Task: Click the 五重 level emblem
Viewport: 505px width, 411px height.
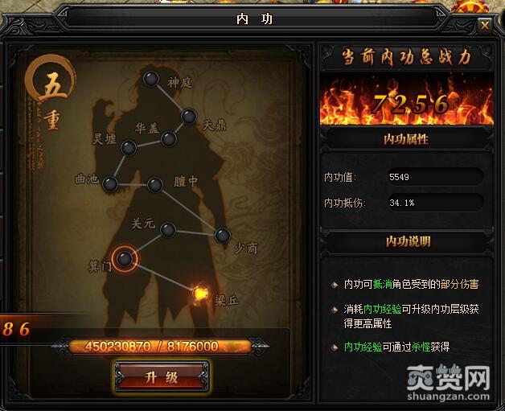Action: click(51, 93)
